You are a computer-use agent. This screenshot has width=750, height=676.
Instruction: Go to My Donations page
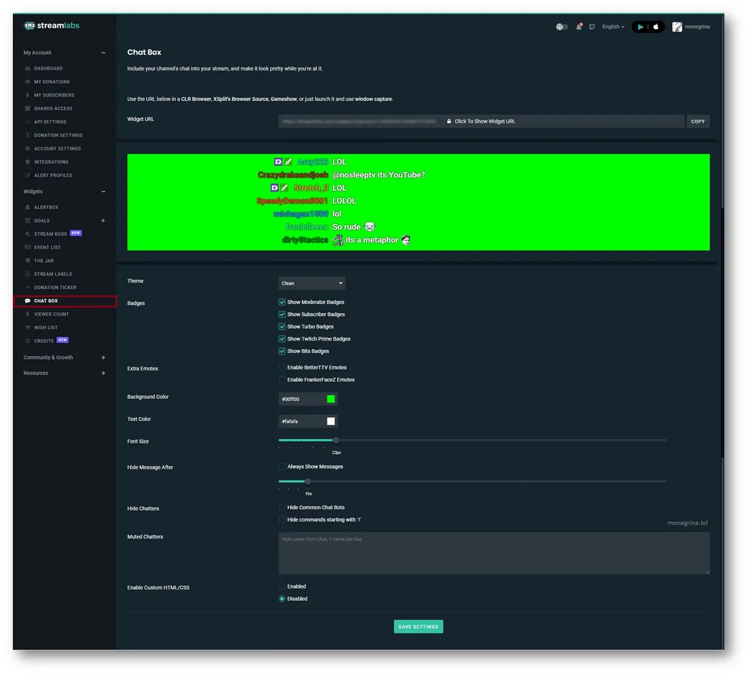tap(52, 82)
